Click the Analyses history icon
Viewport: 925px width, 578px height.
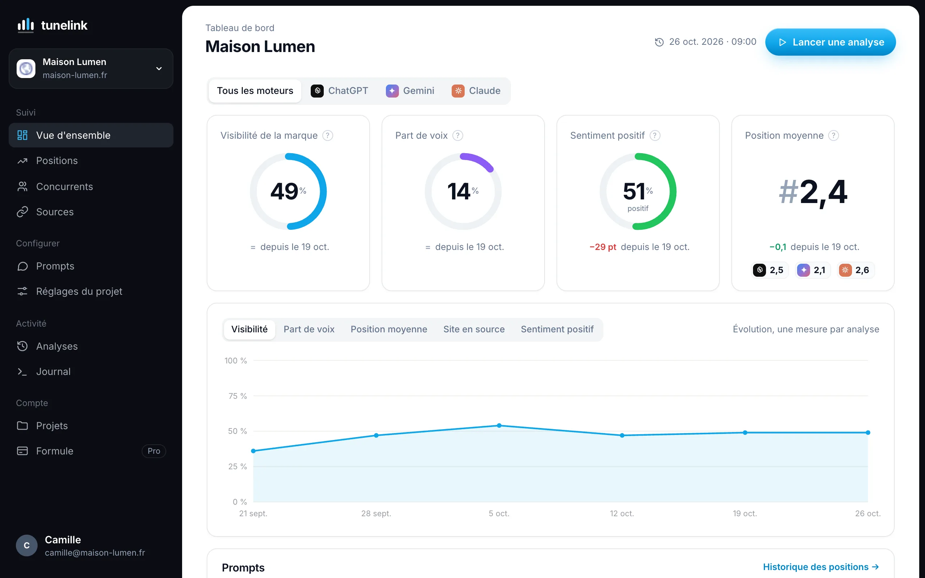point(22,346)
